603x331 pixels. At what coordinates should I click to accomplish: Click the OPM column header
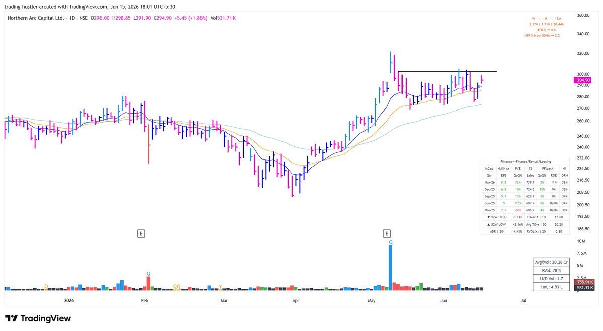(x=565, y=175)
